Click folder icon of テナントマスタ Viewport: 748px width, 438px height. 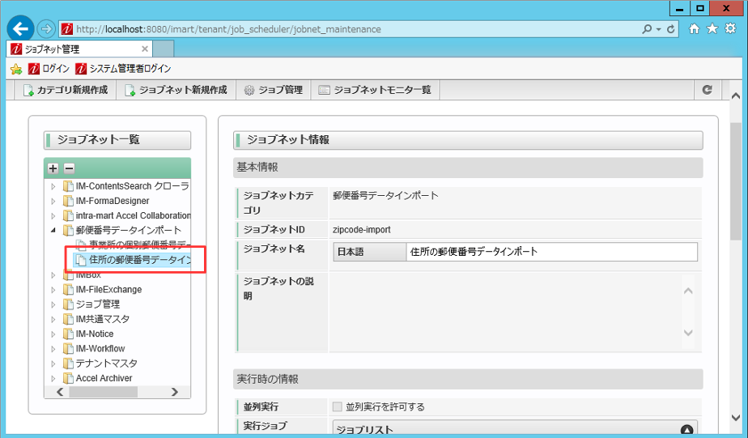click(x=68, y=364)
